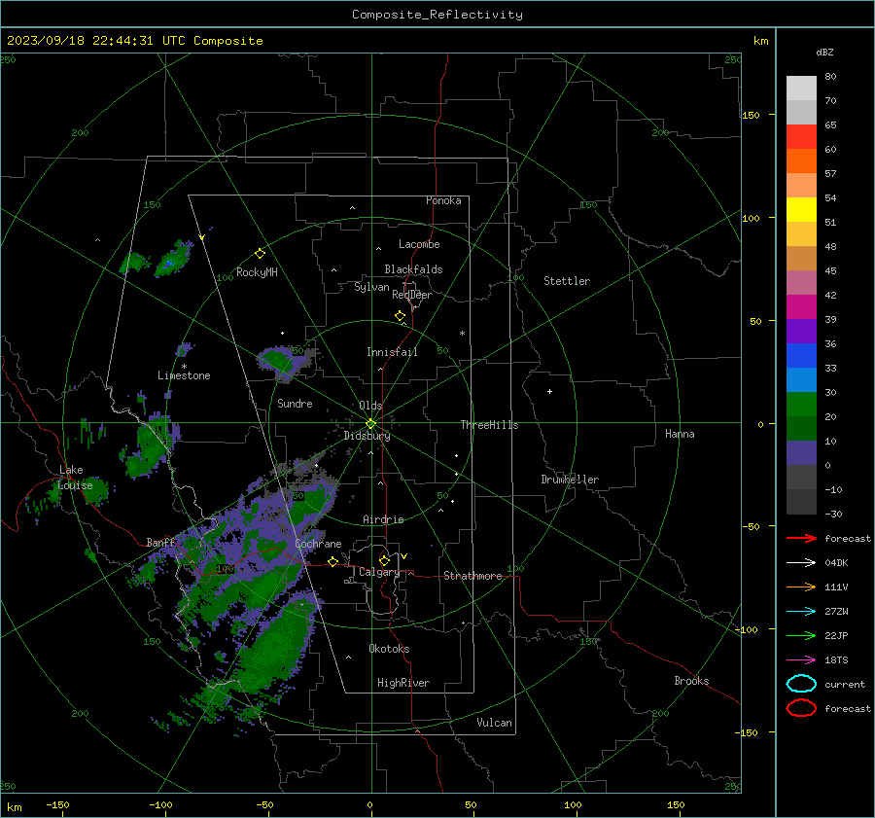Click the Airdrie label

383,519
